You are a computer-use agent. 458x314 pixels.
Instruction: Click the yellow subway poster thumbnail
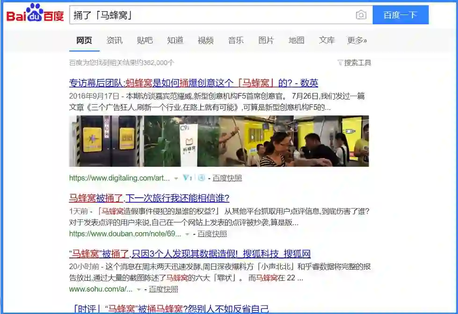point(331,141)
